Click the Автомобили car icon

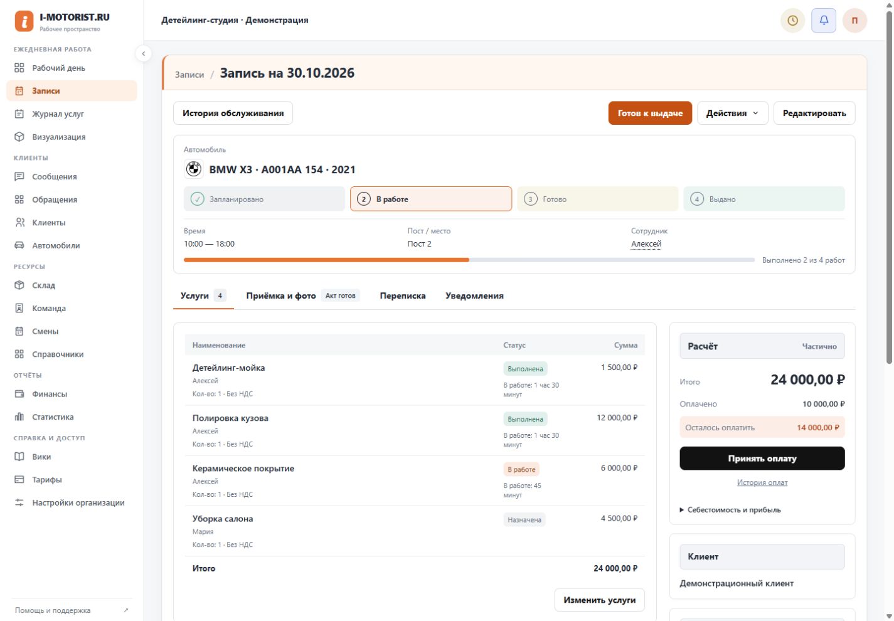(x=19, y=245)
